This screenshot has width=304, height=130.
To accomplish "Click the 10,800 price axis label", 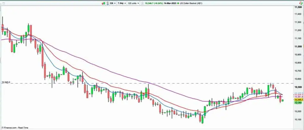I will (x=297, y=63).
